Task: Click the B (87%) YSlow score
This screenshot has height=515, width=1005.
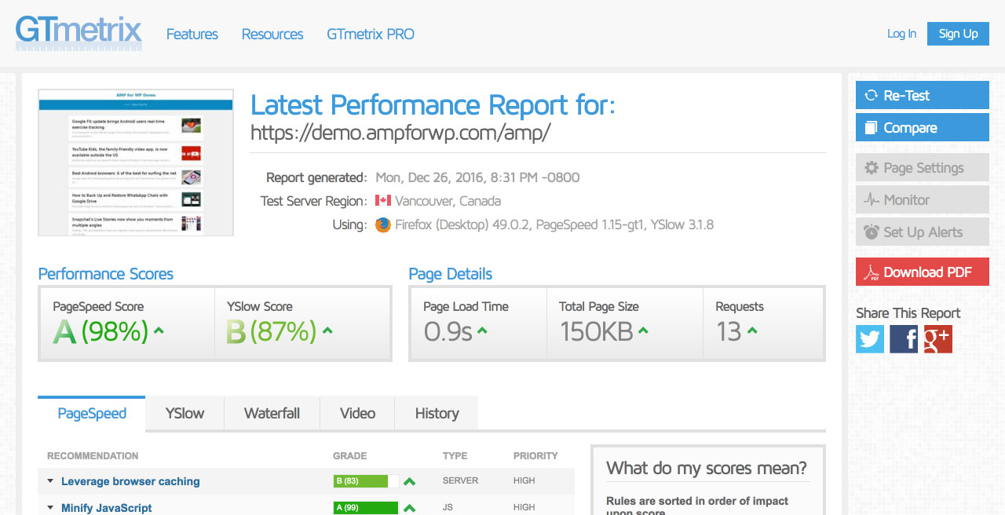Action: (x=272, y=331)
